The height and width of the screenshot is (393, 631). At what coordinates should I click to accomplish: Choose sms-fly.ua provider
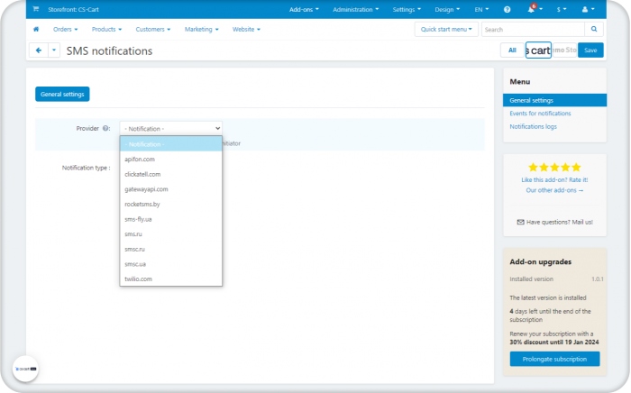pyautogui.click(x=171, y=219)
